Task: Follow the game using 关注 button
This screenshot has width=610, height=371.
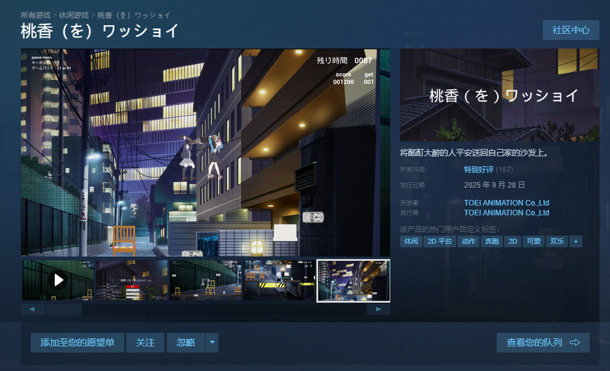Action: (145, 343)
